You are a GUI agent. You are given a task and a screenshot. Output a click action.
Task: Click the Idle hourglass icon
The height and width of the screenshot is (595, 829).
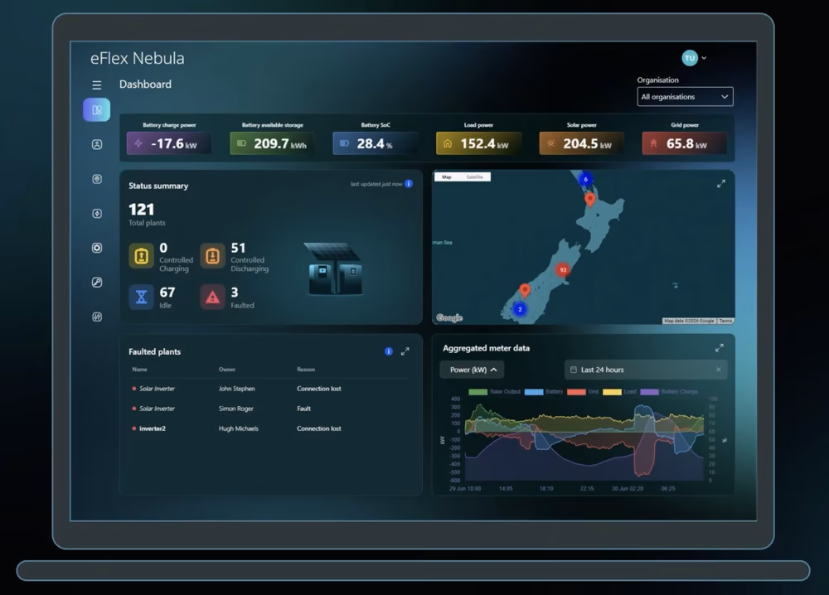point(141,297)
